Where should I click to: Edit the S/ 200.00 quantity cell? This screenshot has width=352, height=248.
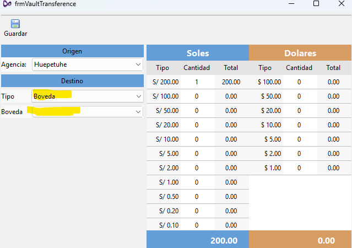tap(197, 82)
